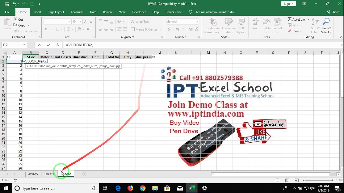Viewport: 344px width, 193px height.
Task: Open Conditional Formatting menu
Action: point(212,26)
